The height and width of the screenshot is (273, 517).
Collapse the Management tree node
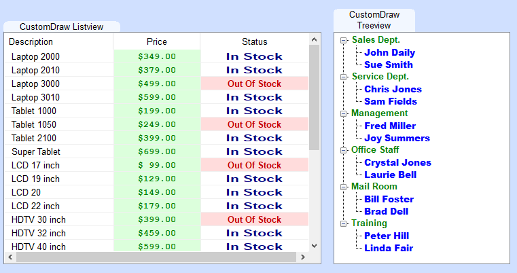(x=343, y=114)
